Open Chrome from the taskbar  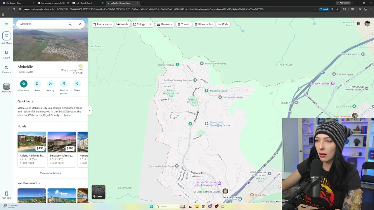(x=203, y=206)
